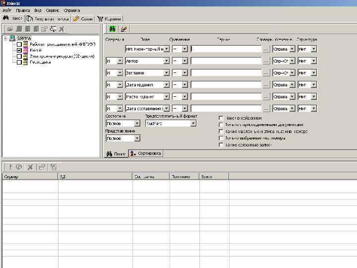Open truncation dropdown in the Автор row

293,61
